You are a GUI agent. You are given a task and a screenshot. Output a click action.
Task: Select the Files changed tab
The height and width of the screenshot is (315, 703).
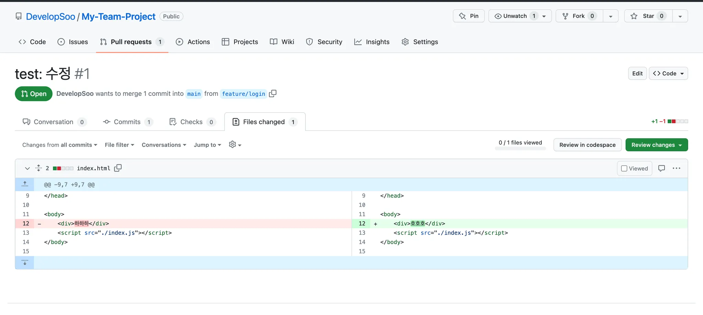click(x=265, y=122)
